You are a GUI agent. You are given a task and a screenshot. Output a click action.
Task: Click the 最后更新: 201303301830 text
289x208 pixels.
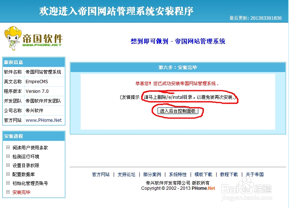coord(256,18)
